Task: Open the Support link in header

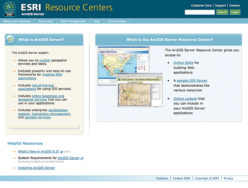Action: click(220, 6)
